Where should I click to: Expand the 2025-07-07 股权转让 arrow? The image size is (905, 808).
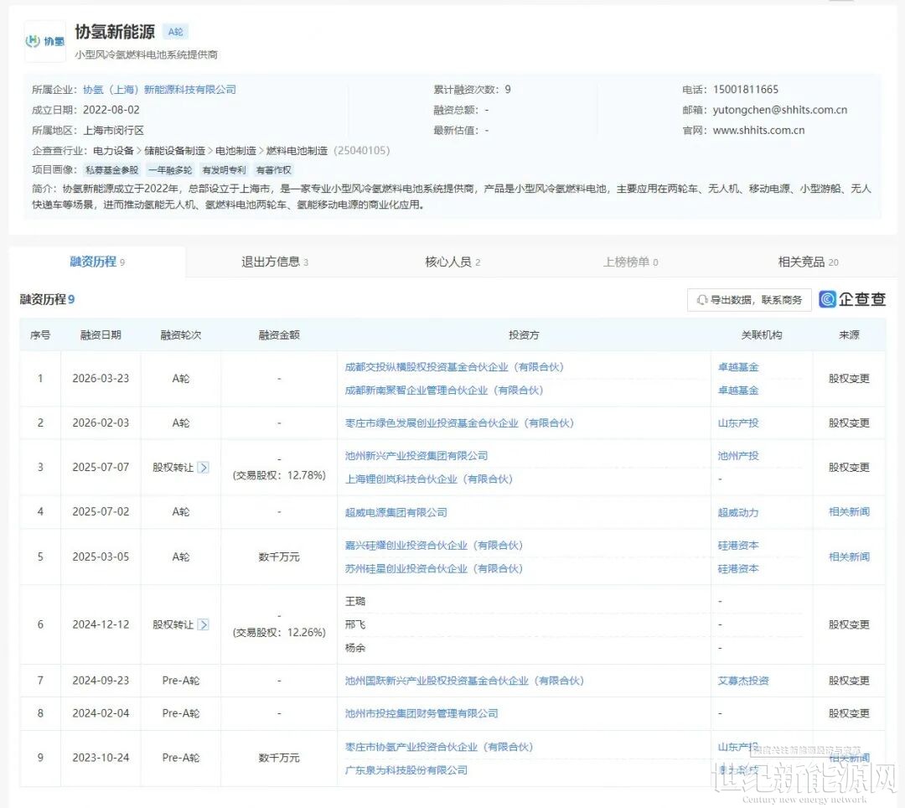click(x=203, y=468)
